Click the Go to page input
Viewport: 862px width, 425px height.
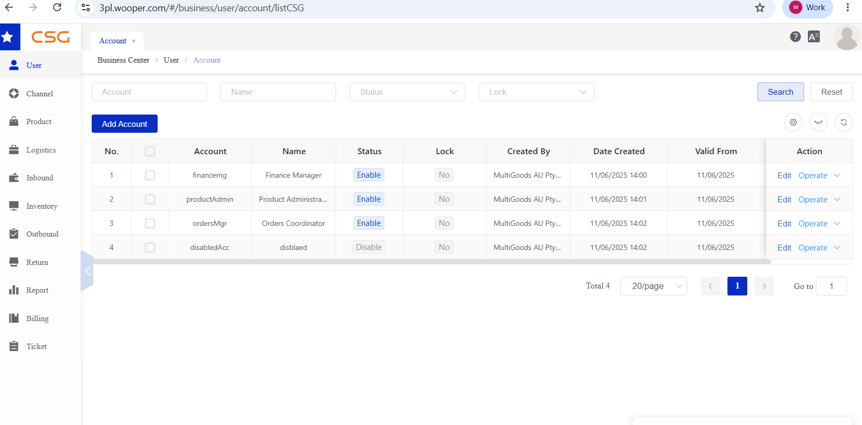[x=831, y=286]
